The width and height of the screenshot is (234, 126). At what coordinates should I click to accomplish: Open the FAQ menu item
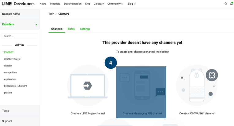tap(88, 4)
